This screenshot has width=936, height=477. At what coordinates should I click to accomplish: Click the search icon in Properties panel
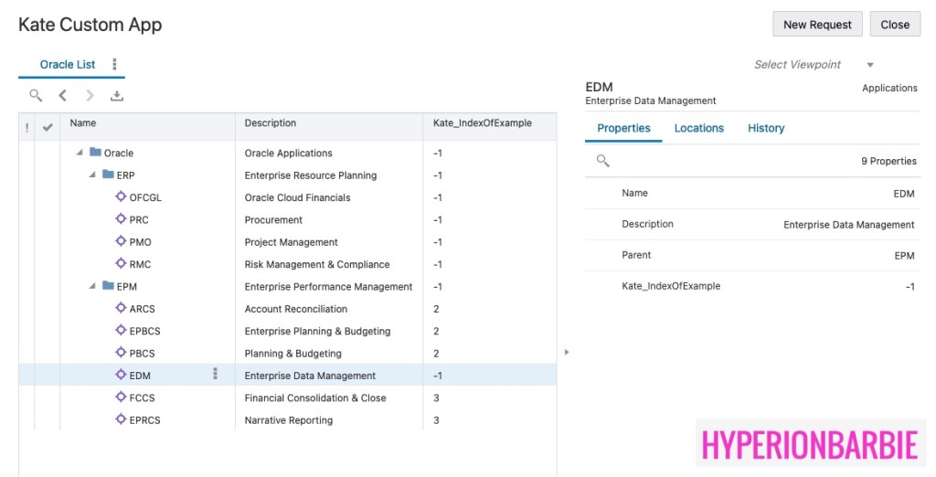[602, 161]
